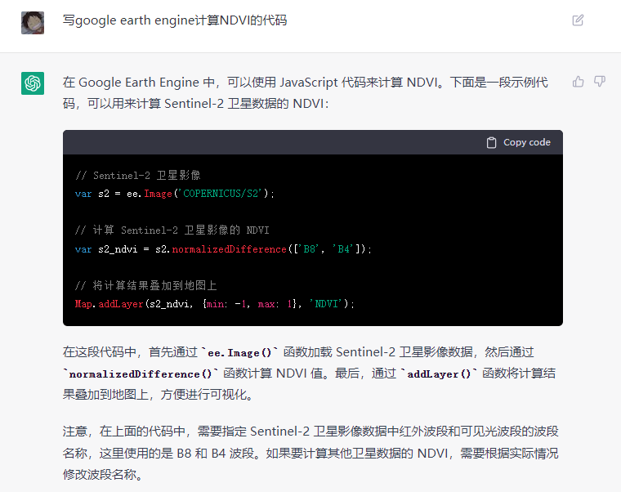
Task: Click the user avatar picture
Action: click(33, 23)
